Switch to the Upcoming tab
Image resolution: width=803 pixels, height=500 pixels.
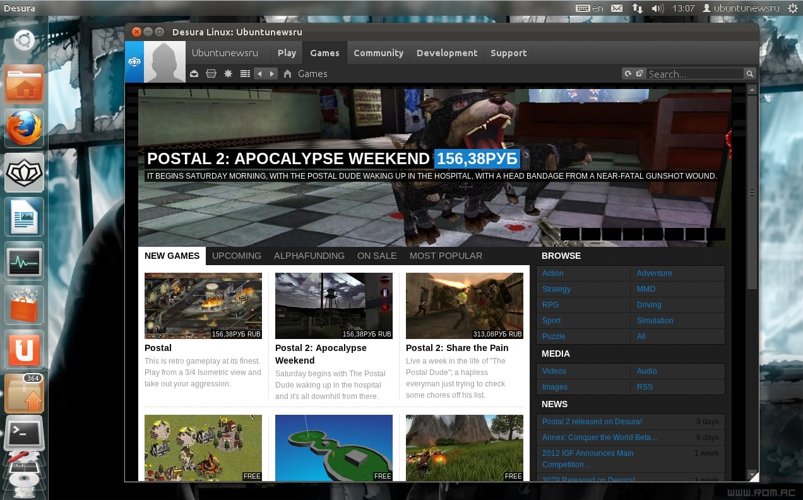(237, 256)
